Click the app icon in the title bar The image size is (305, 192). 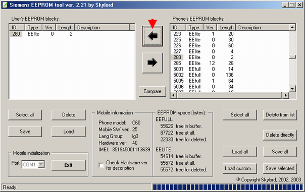(x=5, y=5)
